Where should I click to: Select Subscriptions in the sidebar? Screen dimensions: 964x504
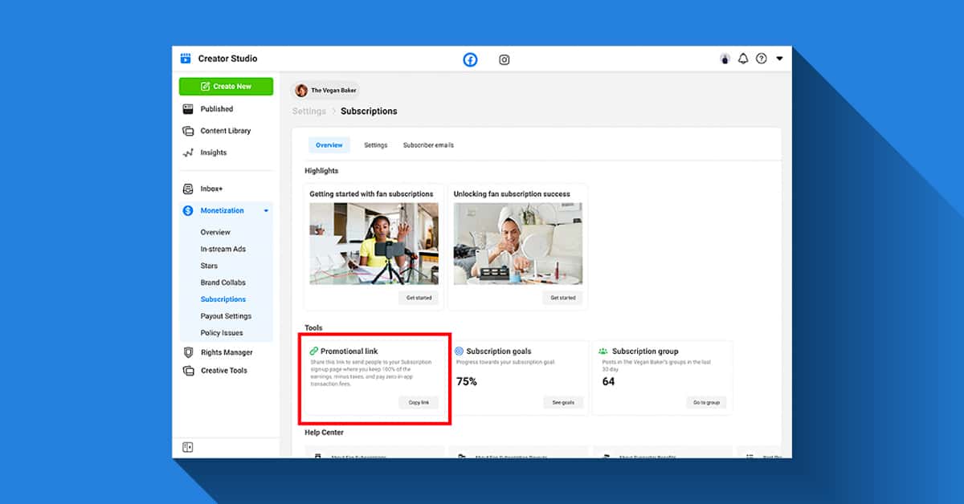click(x=223, y=299)
